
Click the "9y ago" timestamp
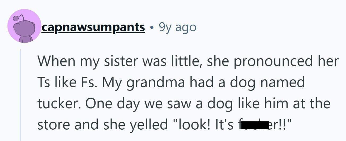pyautogui.click(x=177, y=27)
